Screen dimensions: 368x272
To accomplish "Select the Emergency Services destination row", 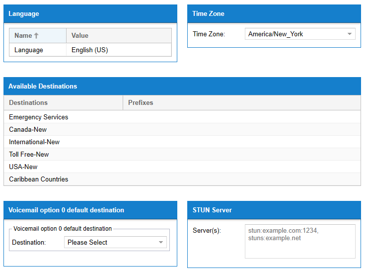I will (39, 117).
